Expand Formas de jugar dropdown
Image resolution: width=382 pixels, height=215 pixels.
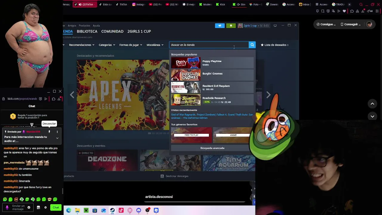pos(131,45)
